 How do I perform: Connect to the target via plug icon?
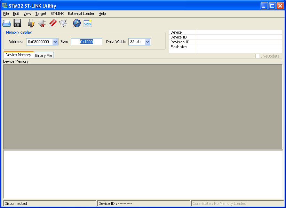pos(31,23)
